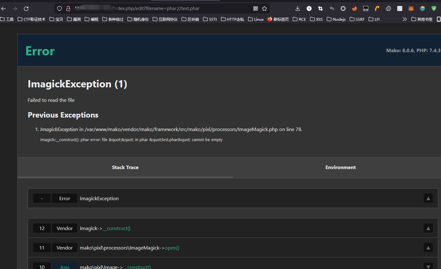Switch to the Environment tab

pyautogui.click(x=340, y=167)
